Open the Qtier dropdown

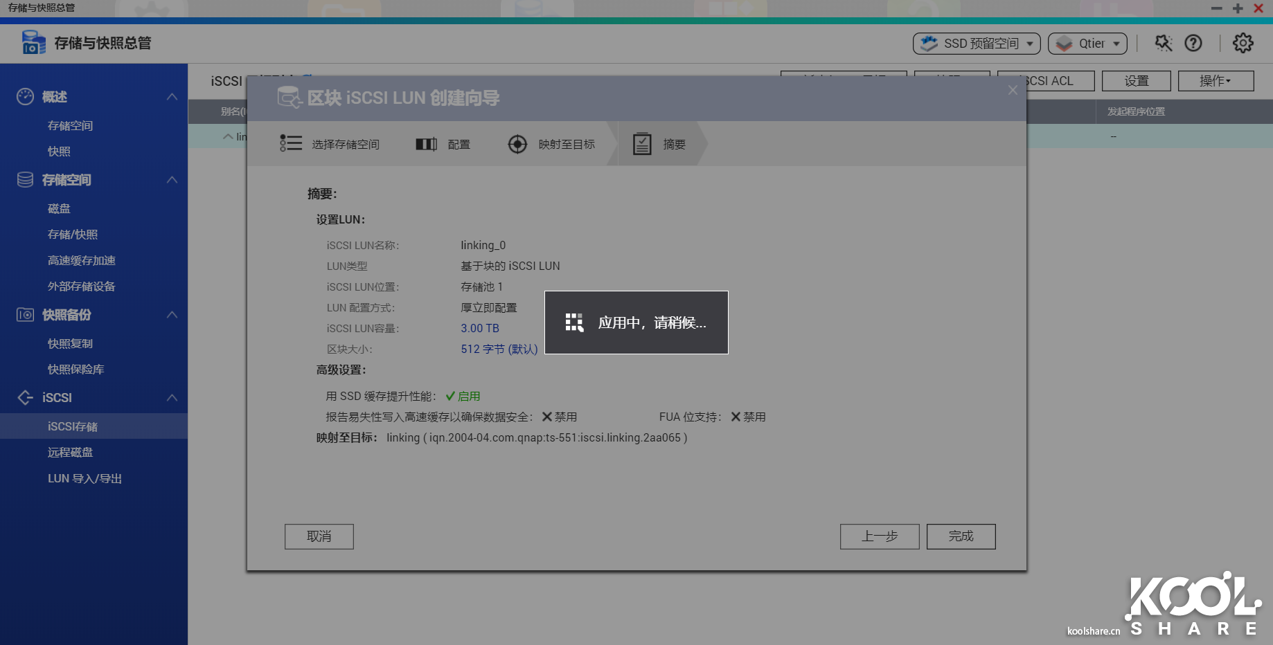click(1087, 44)
